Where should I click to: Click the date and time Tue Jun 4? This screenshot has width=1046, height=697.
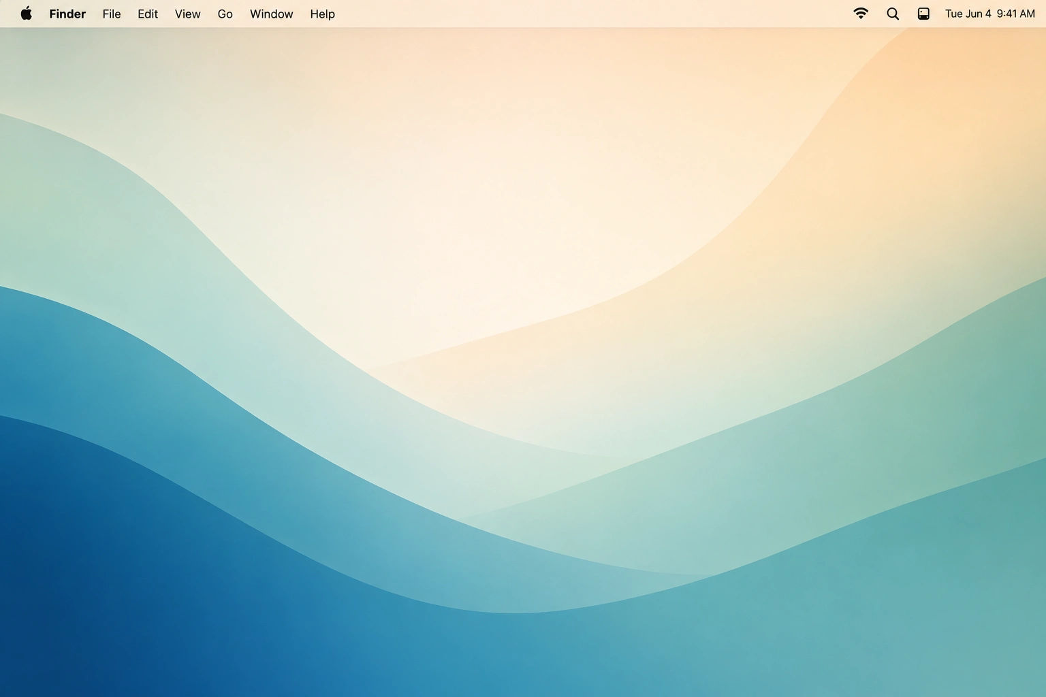click(x=990, y=14)
